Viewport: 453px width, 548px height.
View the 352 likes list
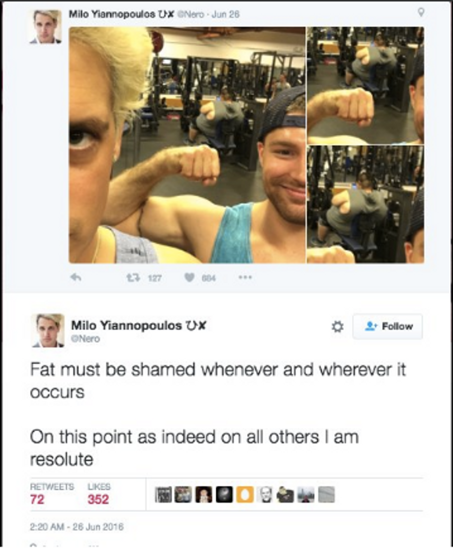[x=99, y=493]
